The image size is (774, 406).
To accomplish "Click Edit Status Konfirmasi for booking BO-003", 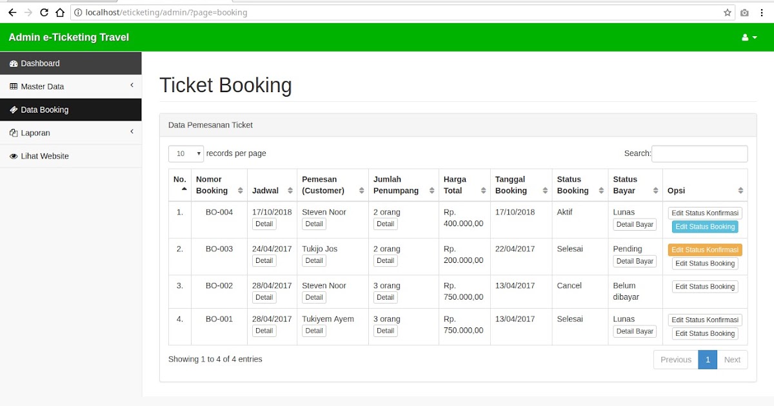I will coord(704,249).
